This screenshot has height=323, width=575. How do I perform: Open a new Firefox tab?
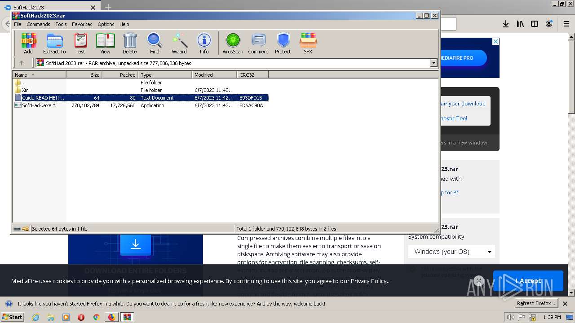coord(108,7)
